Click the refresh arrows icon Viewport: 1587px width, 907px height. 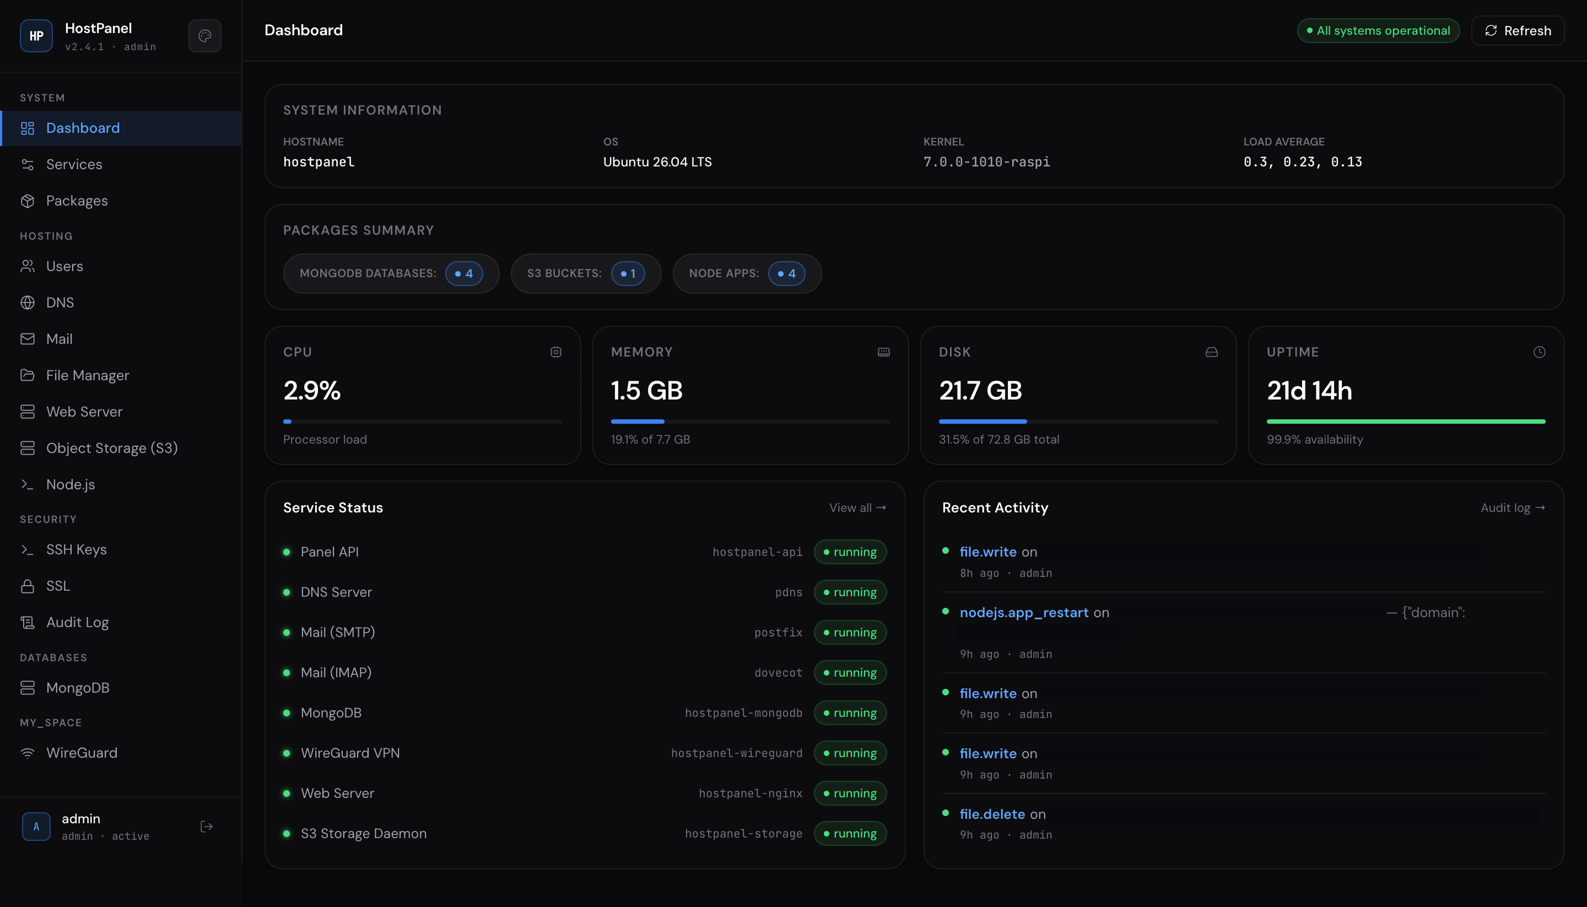(x=1491, y=30)
